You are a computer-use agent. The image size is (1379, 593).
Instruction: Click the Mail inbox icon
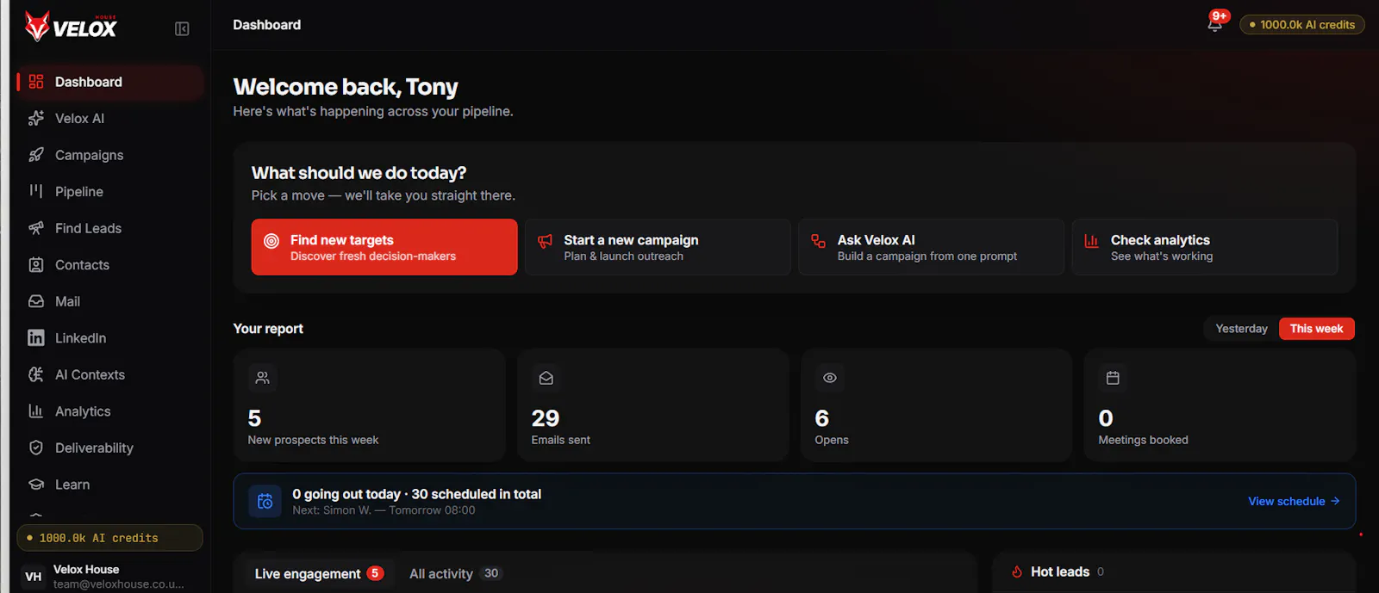(x=36, y=301)
